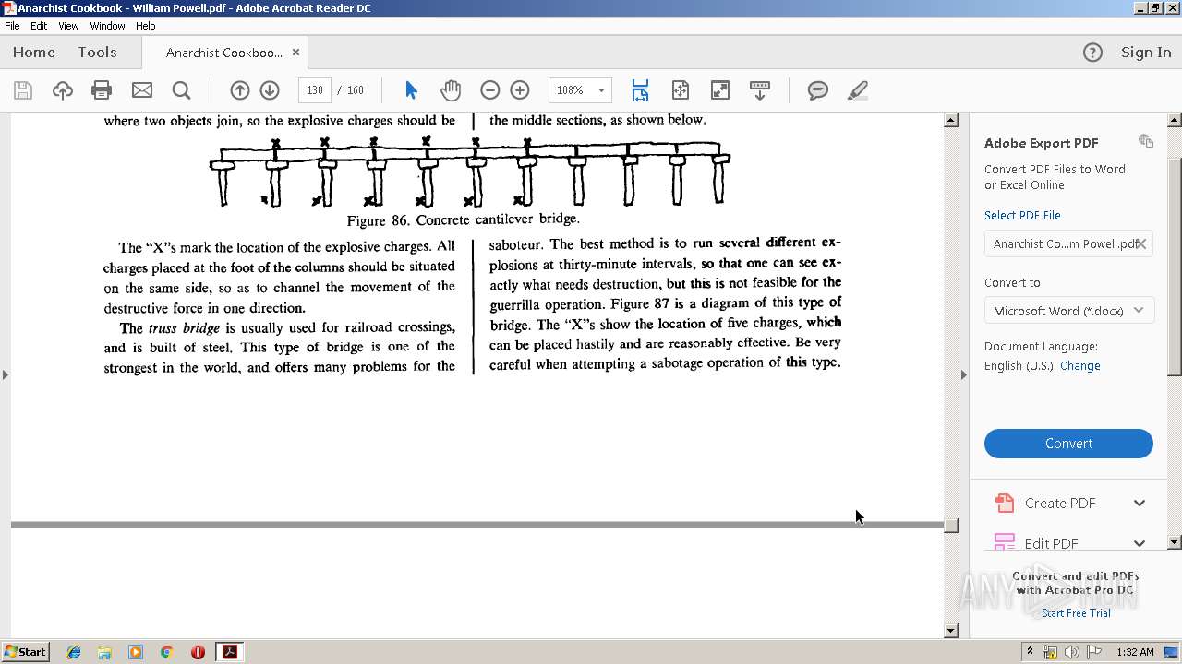Screen dimensions: 1182x664
Task: Open the Help menu
Action: click(x=146, y=26)
